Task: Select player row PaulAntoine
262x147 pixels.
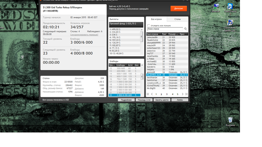Action: (x=167, y=40)
